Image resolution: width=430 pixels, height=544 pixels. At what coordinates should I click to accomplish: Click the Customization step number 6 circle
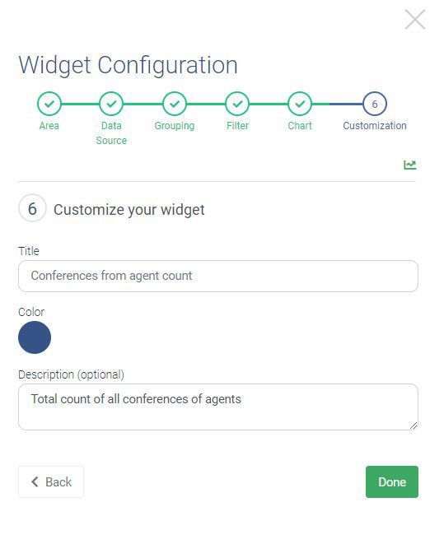(x=375, y=104)
